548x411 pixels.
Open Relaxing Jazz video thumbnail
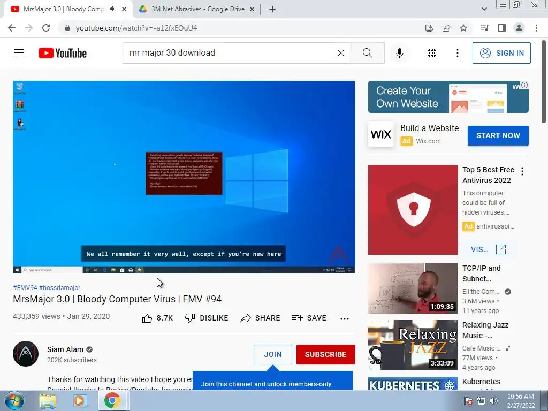(413, 345)
